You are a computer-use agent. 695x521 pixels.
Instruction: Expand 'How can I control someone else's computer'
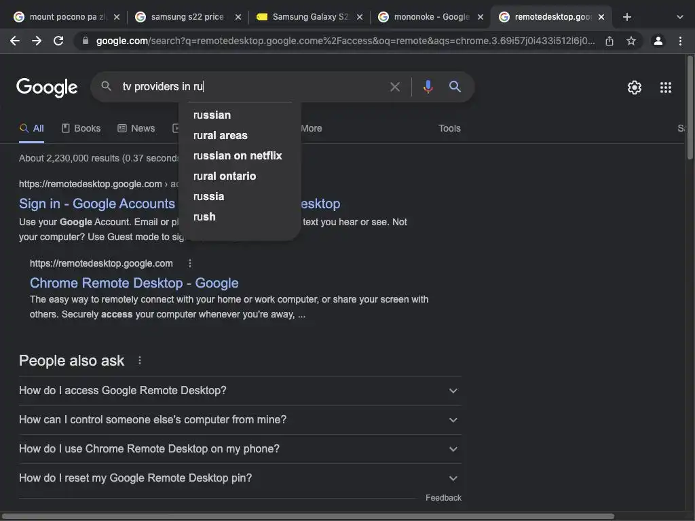tap(240, 420)
